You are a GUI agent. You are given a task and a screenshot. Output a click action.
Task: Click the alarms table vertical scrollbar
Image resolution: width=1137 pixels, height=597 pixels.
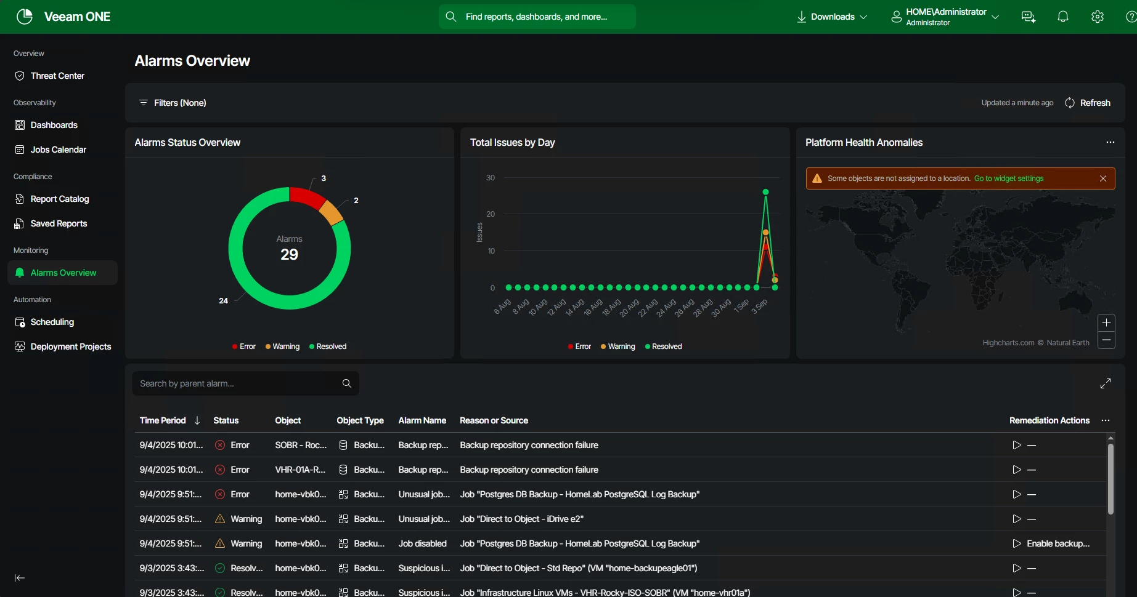(1111, 479)
